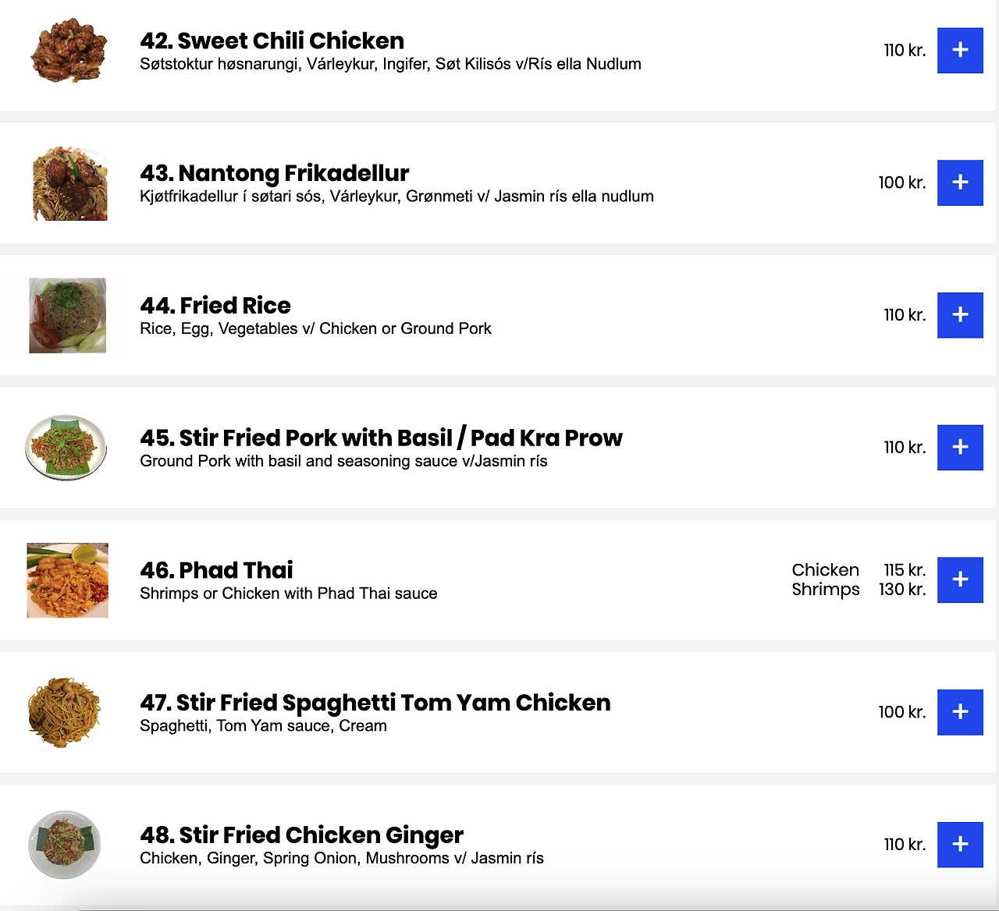This screenshot has width=999, height=911.
Task: Open the Nantong Frikadellur photo
Action: click(69, 183)
